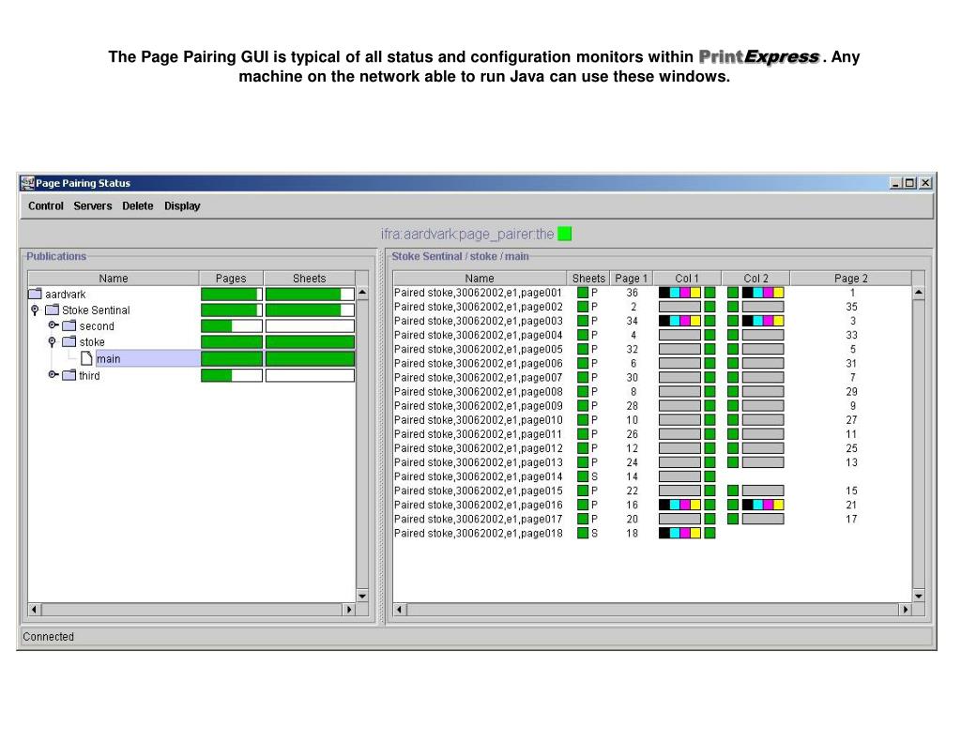Image resolution: width=961 pixels, height=742 pixels.
Task: Click Sheets column green square for page018
Action: coord(583,533)
